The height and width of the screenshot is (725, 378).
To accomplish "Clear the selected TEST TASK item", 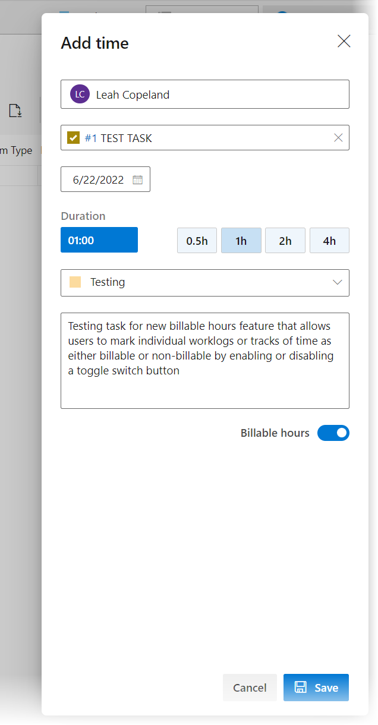I will click(x=338, y=138).
